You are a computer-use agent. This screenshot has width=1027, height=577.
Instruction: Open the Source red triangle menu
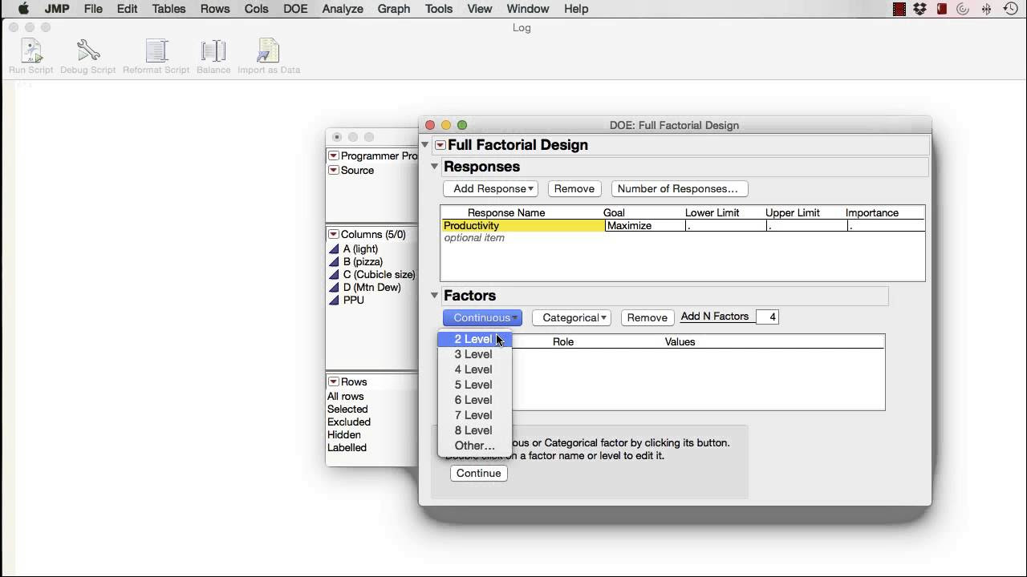[x=334, y=171]
